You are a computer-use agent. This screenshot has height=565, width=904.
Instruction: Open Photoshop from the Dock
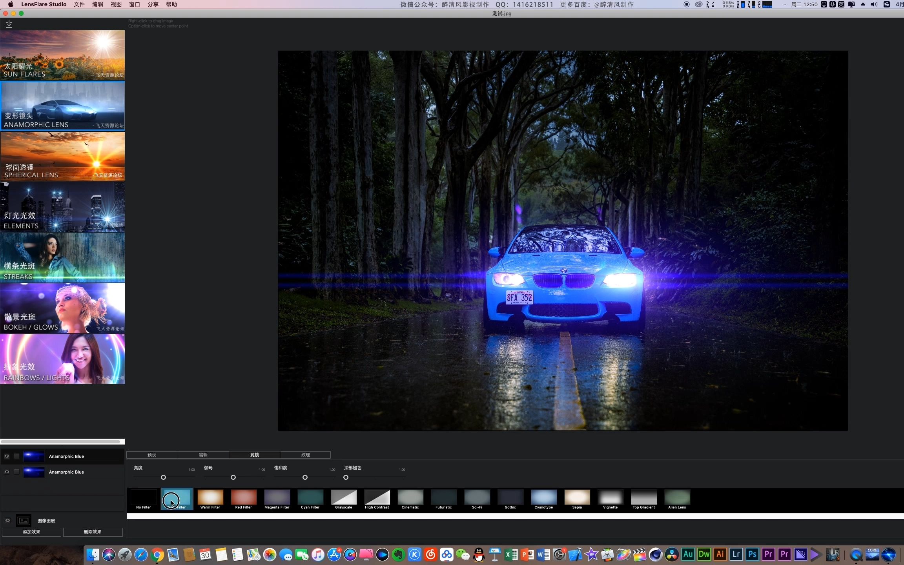[752, 554]
